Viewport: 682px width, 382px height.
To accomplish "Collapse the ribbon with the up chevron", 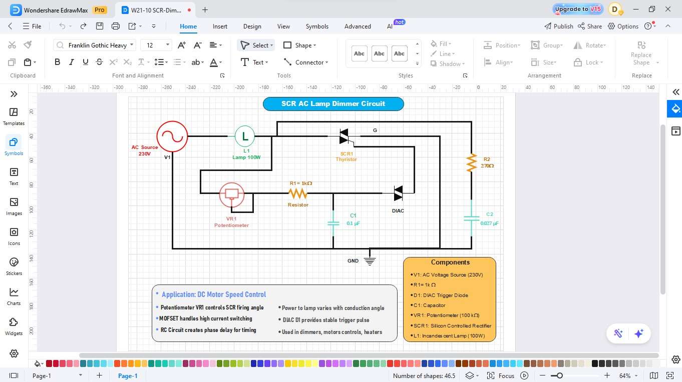I will click(x=667, y=26).
